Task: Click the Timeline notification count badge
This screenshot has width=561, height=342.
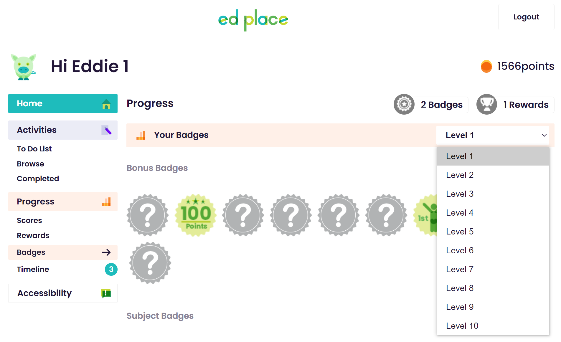Action: click(111, 269)
